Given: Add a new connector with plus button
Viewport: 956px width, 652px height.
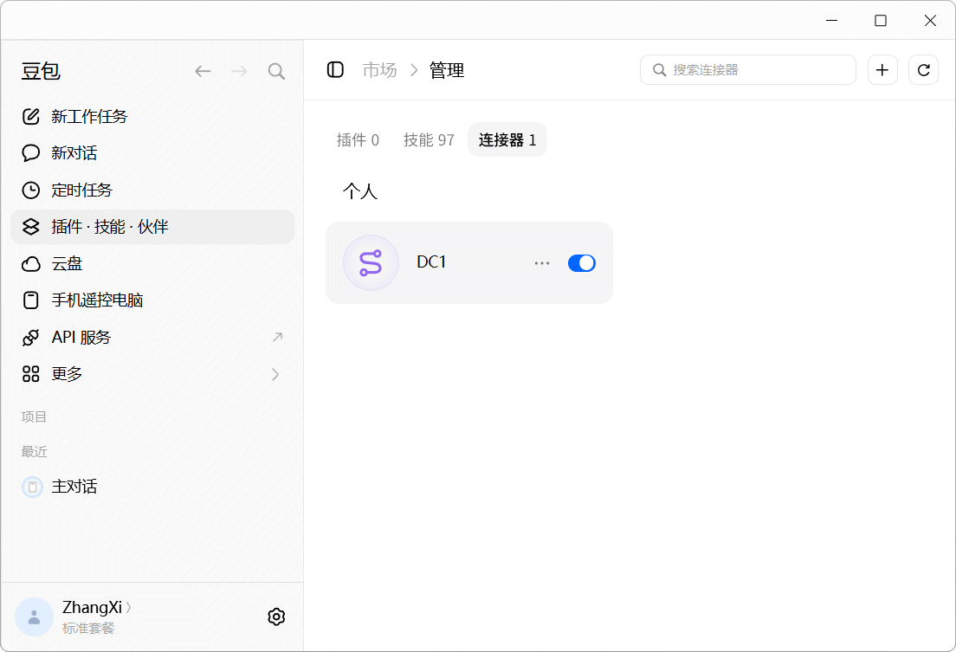Looking at the screenshot, I should 882,70.
